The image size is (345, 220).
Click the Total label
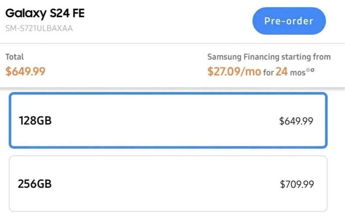tap(14, 57)
